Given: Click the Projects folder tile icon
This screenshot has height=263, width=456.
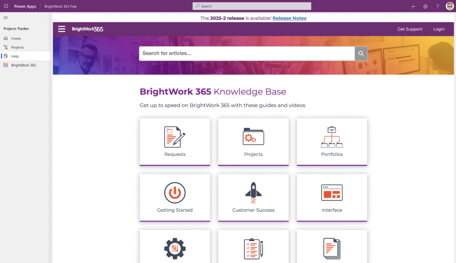Looking at the screenshot, I should click(253, 138).
